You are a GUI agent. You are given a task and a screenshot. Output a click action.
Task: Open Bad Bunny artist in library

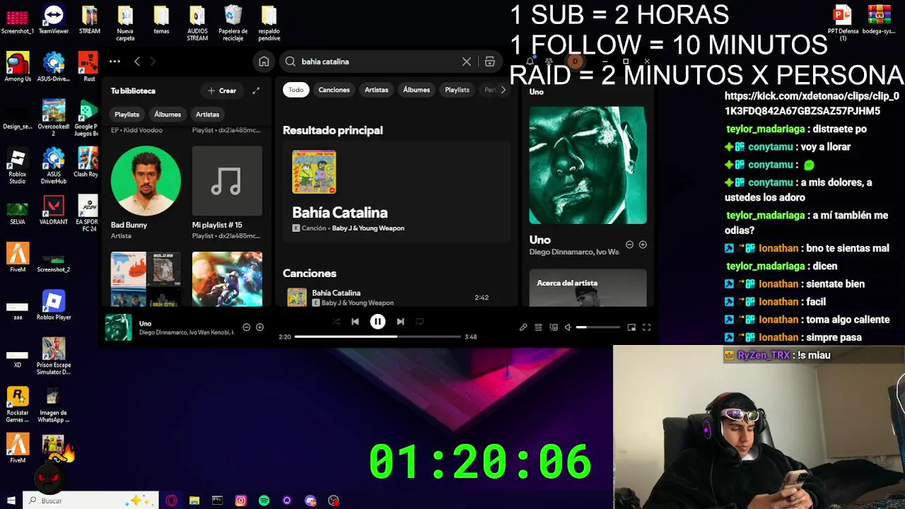[146, 193]
